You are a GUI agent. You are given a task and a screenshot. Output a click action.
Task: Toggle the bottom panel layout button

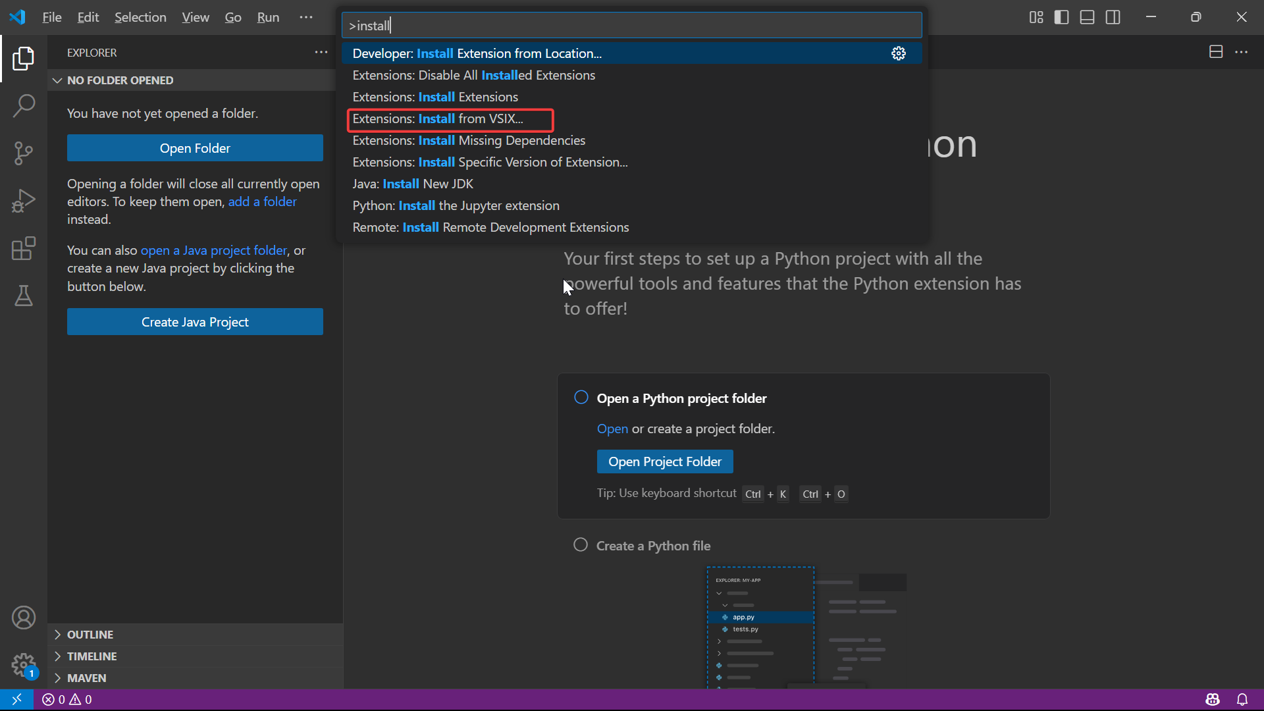[x=1087, y=17]
